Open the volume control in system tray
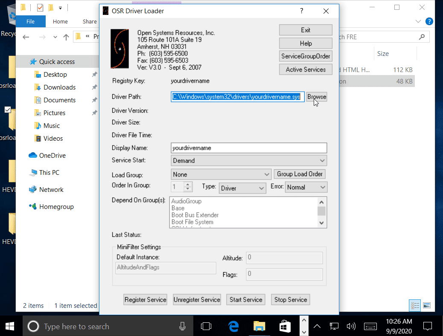The width and height of the screenshot is (443, 336). pyautogui.click(x=351, y=326)
